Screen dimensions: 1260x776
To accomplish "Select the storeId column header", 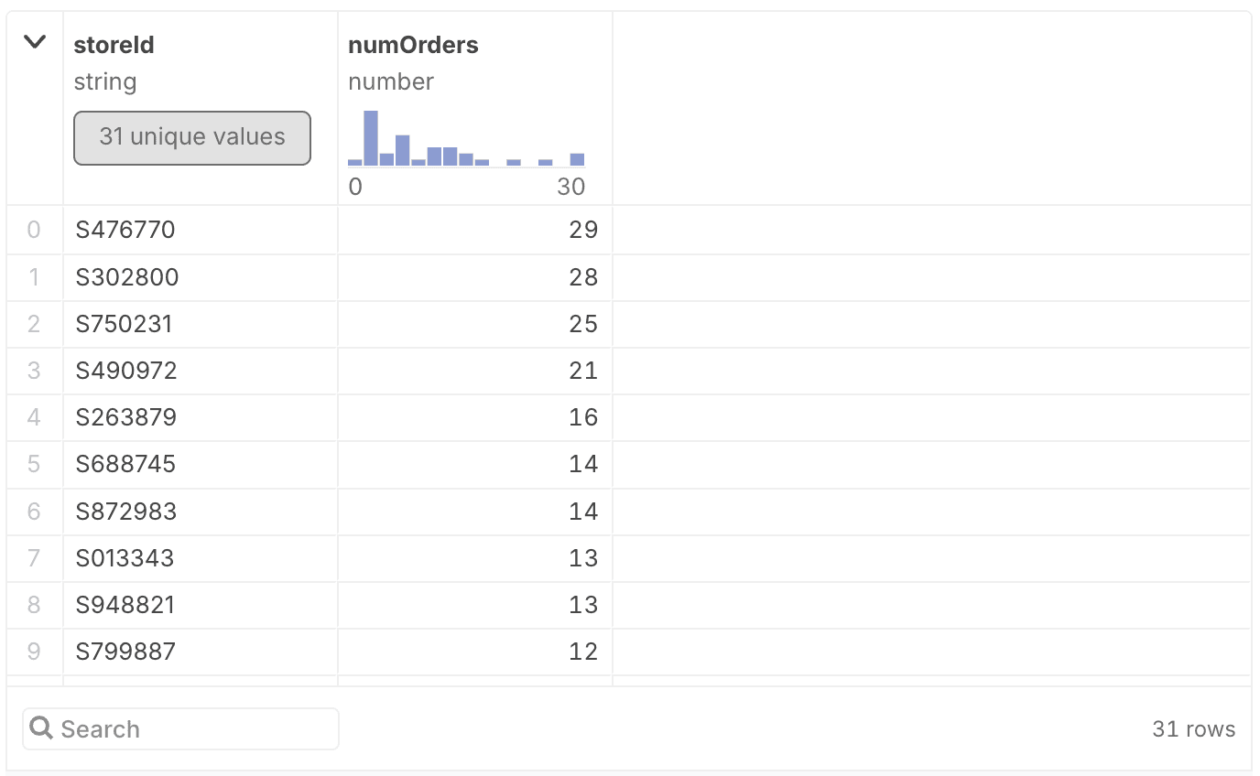I will [114, 46].
